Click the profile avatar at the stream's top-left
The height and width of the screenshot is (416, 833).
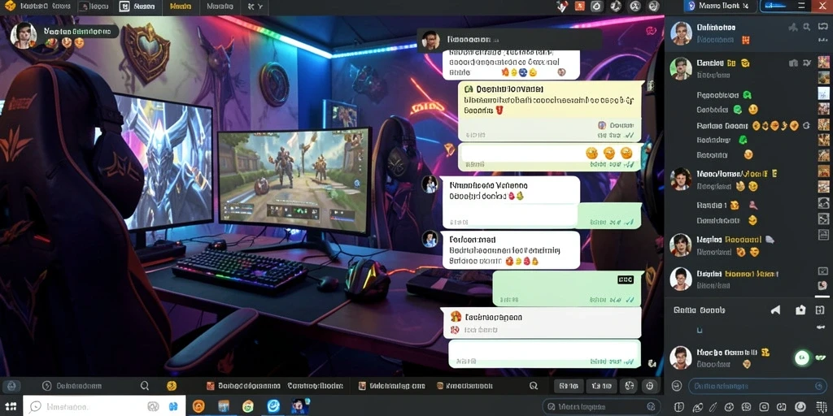[24, 35]
